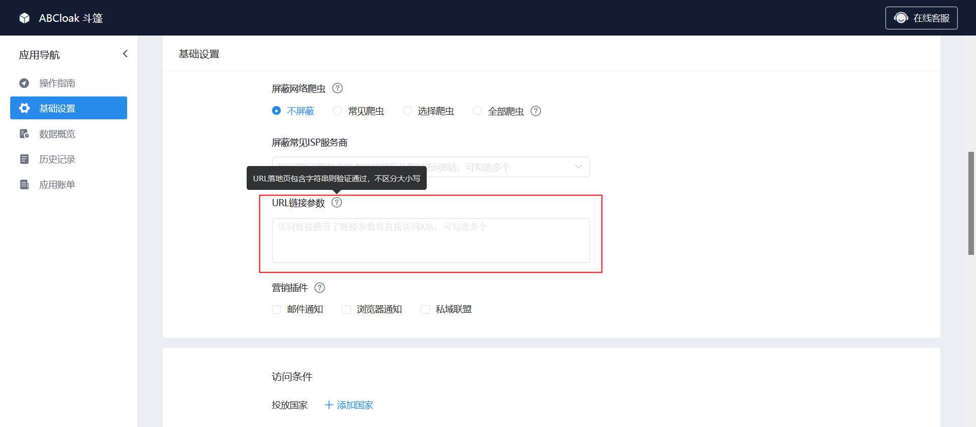Click the URL链接参数 help icon
976x427 pixels.
point(337,203)
